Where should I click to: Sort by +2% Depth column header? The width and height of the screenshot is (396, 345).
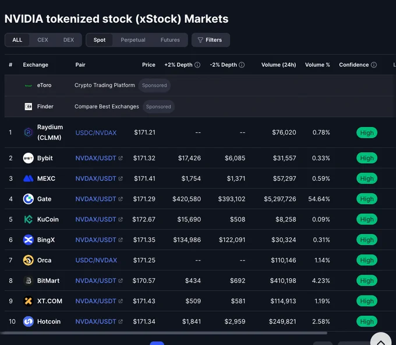click(178, 65)
